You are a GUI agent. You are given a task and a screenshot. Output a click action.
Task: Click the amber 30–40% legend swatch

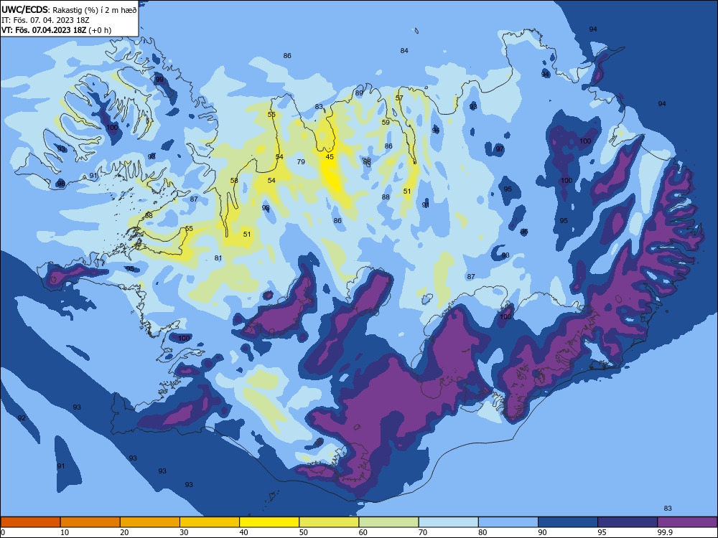click(x=210, y=522)
